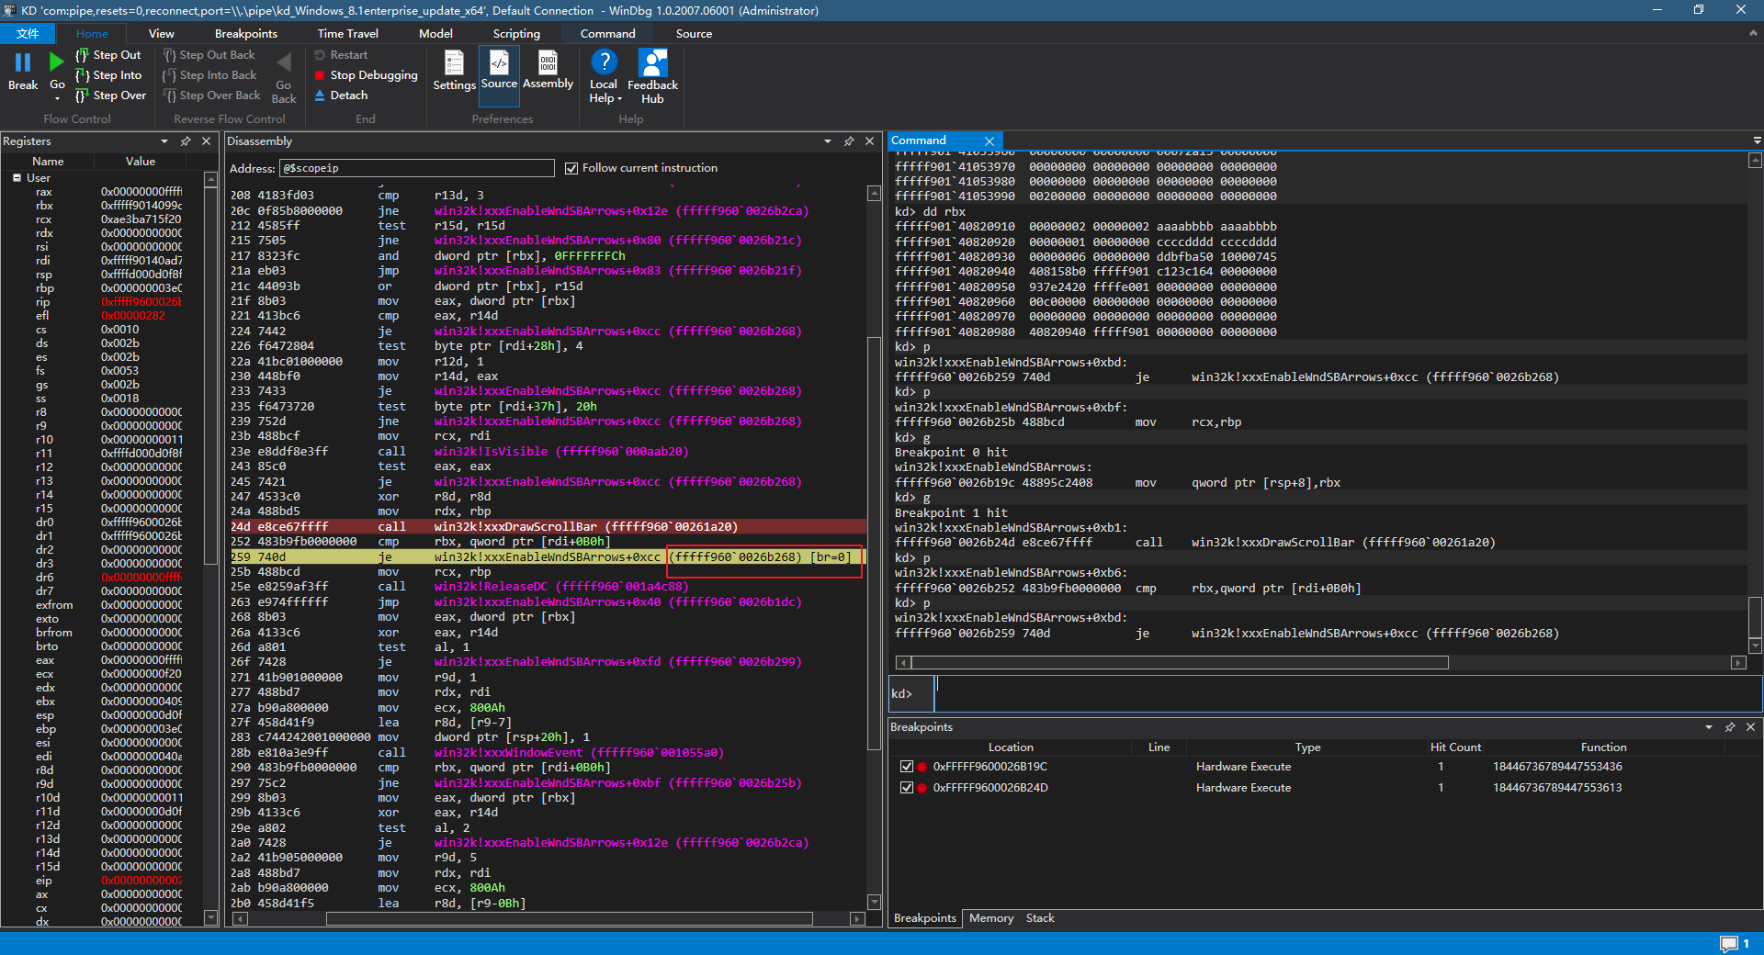Close the Registers panel
This screenshot has width=1764, height=955.
[x=207, y=141]
